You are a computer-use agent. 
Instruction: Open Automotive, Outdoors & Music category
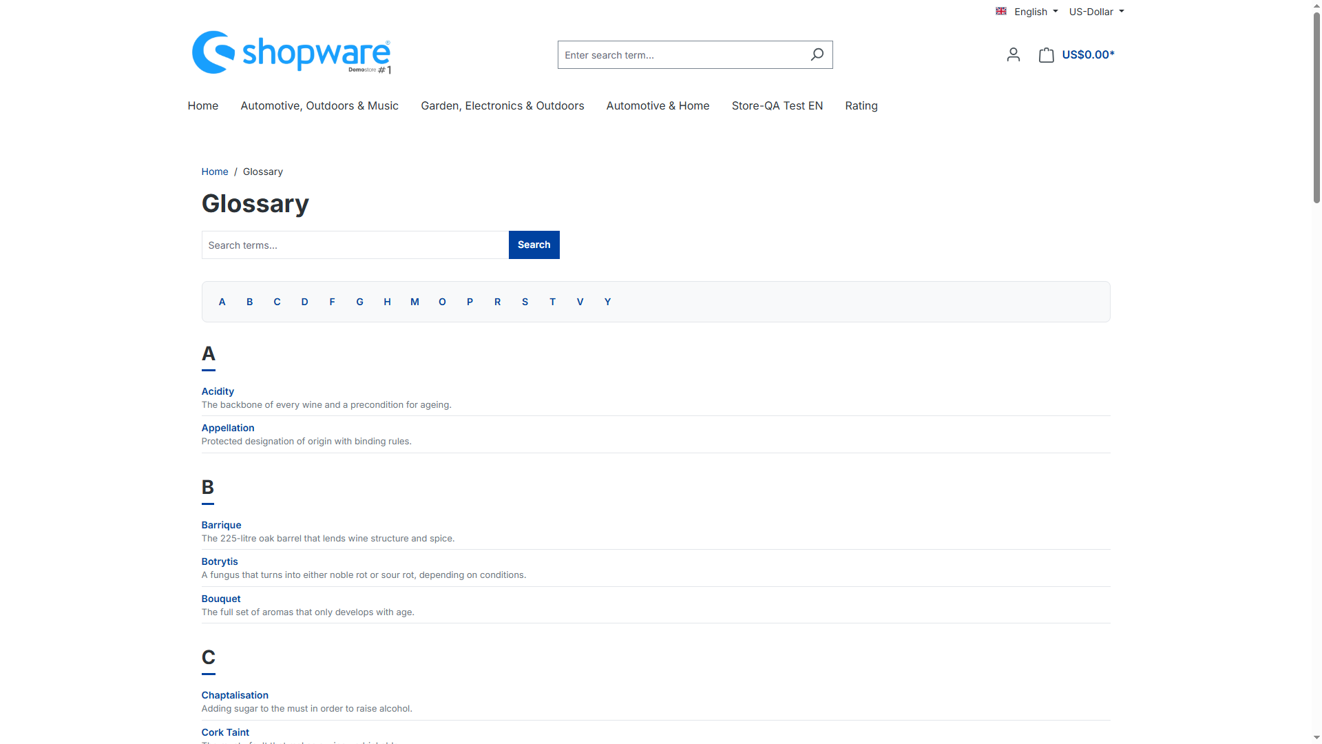pyautogui.click(x=319, y=105)
